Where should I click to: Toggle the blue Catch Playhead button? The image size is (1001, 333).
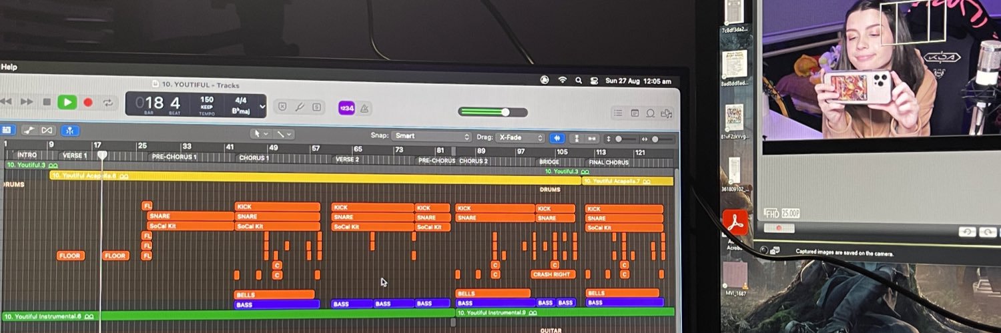click(x=70, y=131)
